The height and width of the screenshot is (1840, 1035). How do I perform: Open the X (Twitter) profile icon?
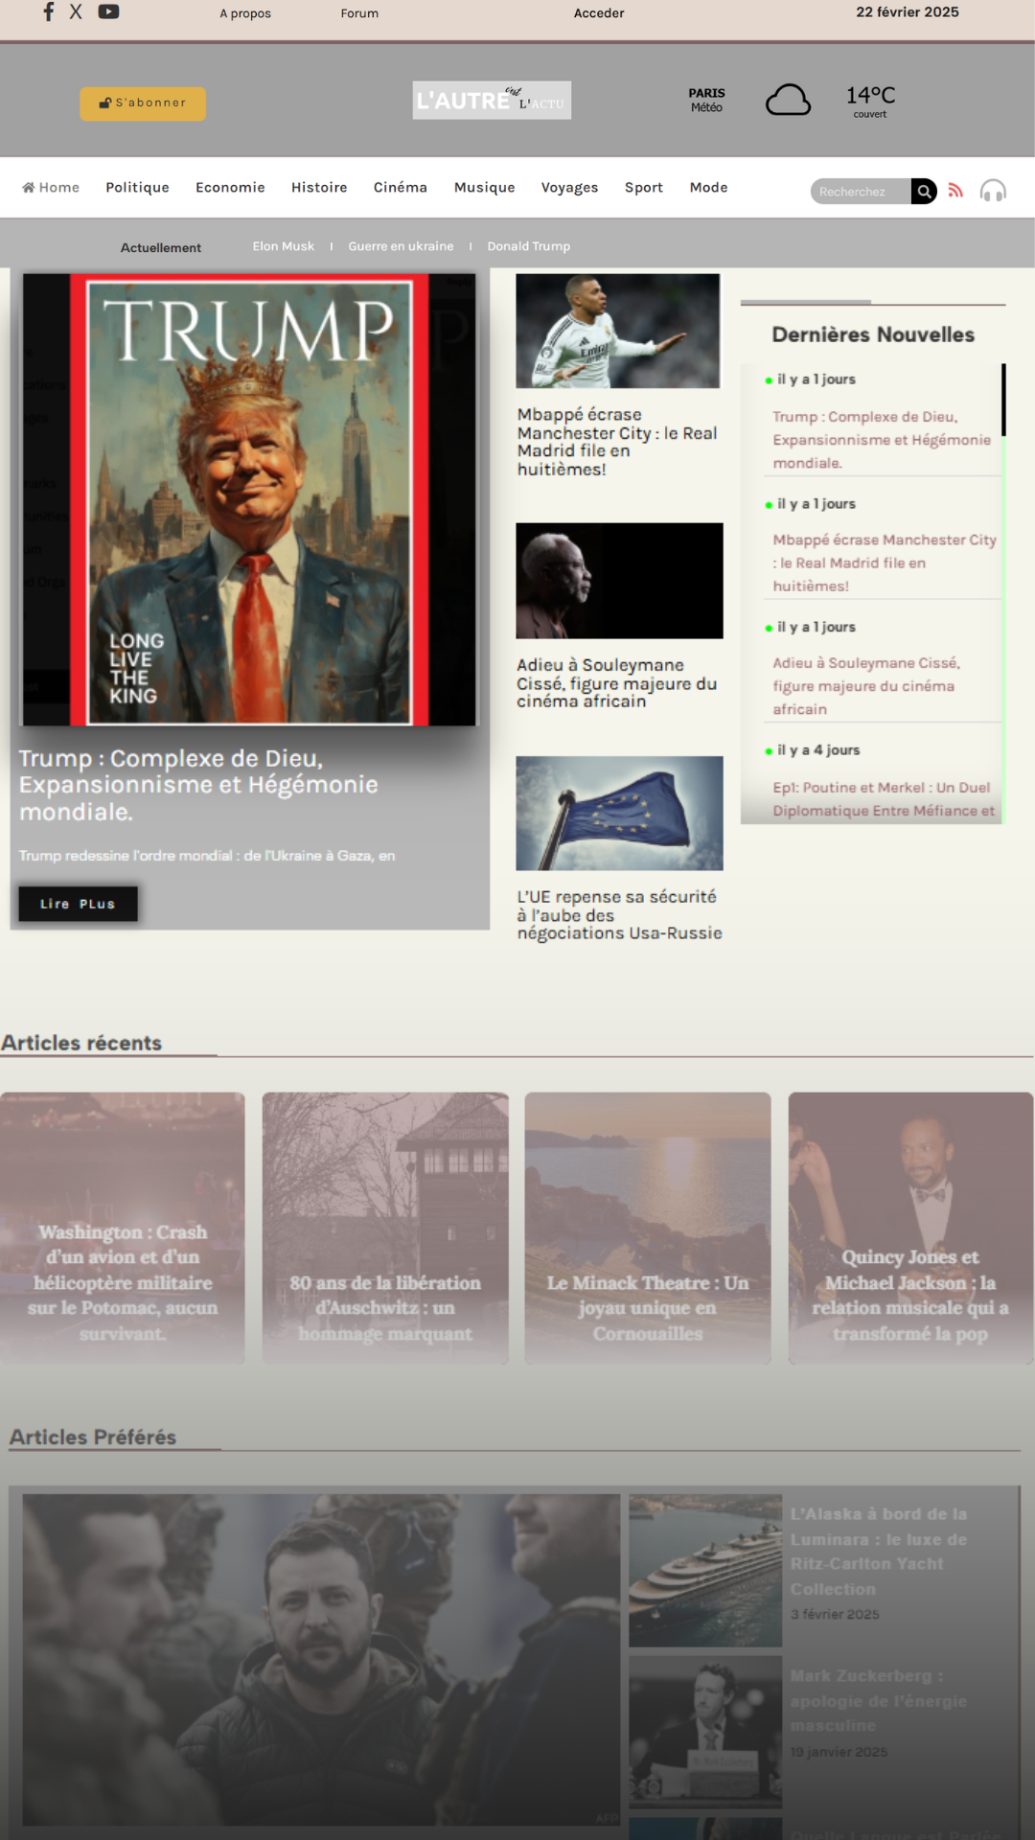(76, 11)
